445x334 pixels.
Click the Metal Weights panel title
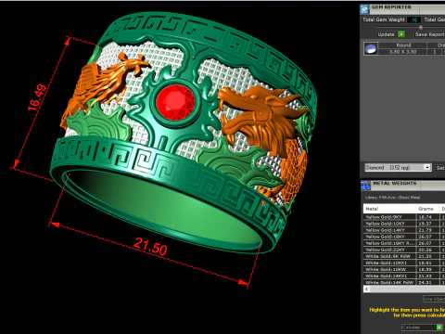(395, 184)
